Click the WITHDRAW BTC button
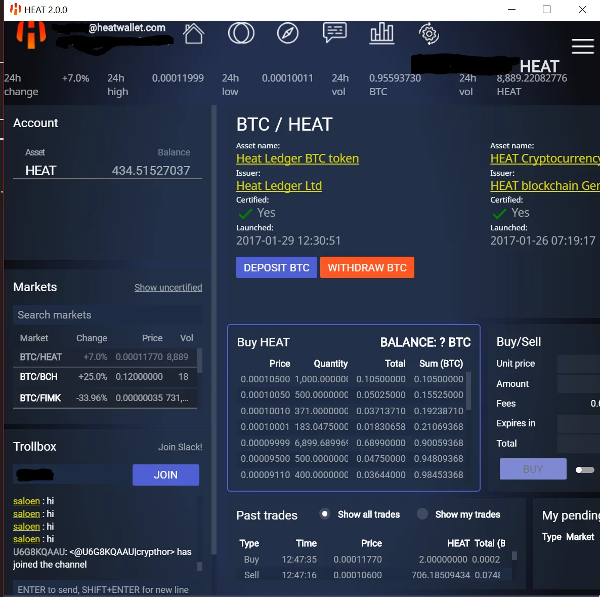Image resolution: width=600 pixels, height=597 pixels. pos(367,267)
